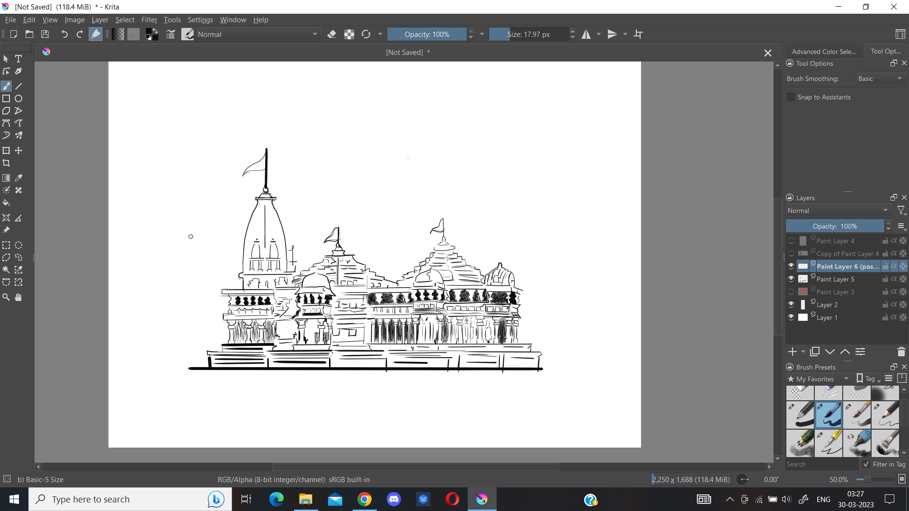This screenshot has width=909, height=511.
Task: Select the Ellipse shape tool
Action: click(18, 98)
